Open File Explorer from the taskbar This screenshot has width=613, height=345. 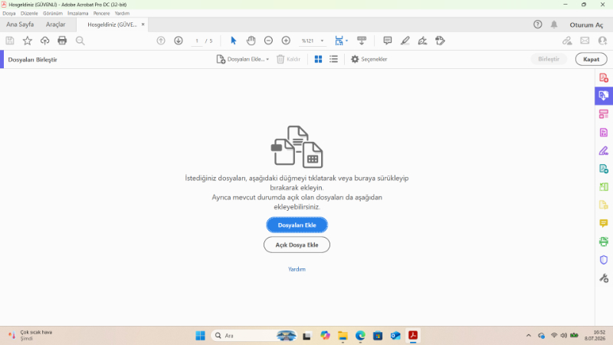coord(343,336)
